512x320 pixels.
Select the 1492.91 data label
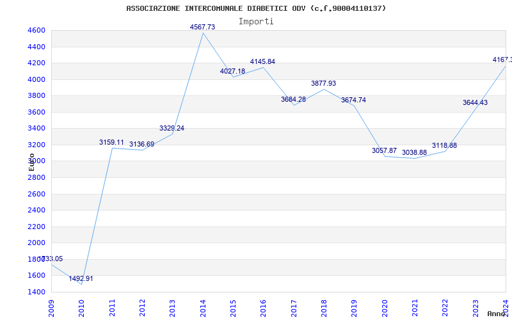[81, 278]
